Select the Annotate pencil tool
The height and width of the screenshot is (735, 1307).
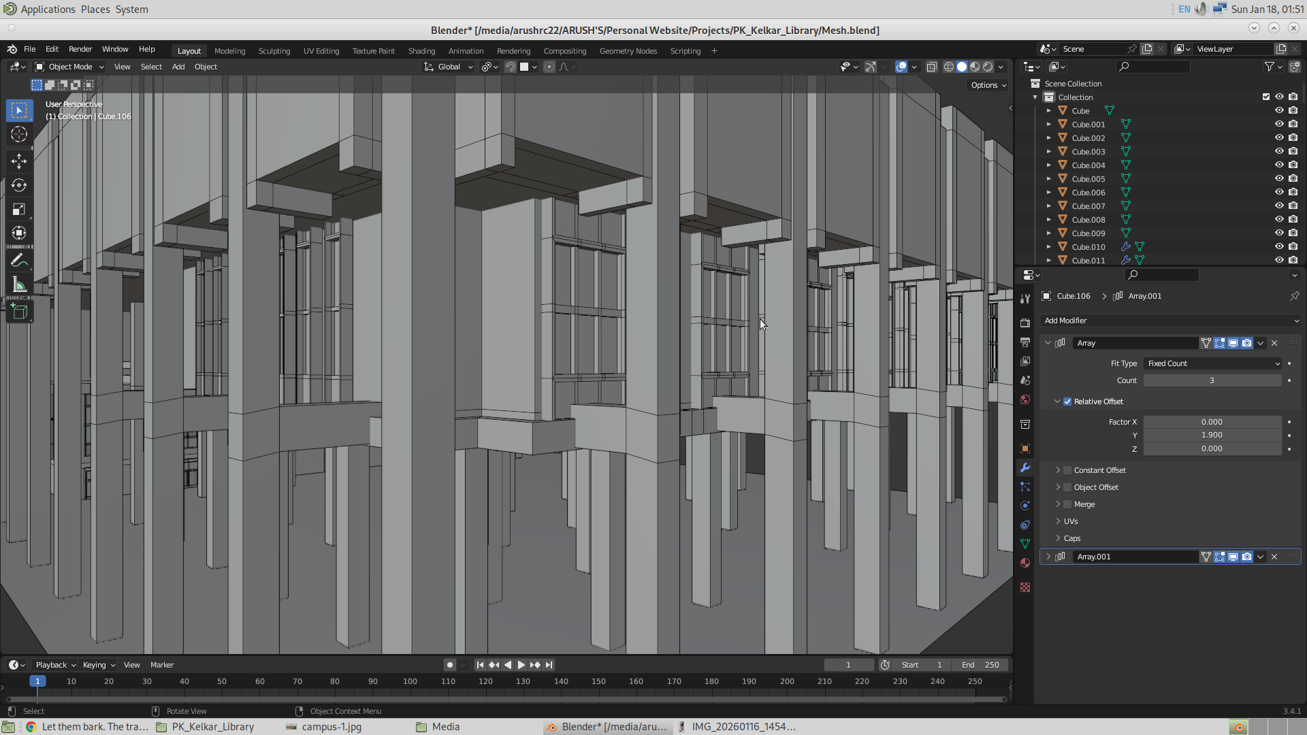[19, 261]
